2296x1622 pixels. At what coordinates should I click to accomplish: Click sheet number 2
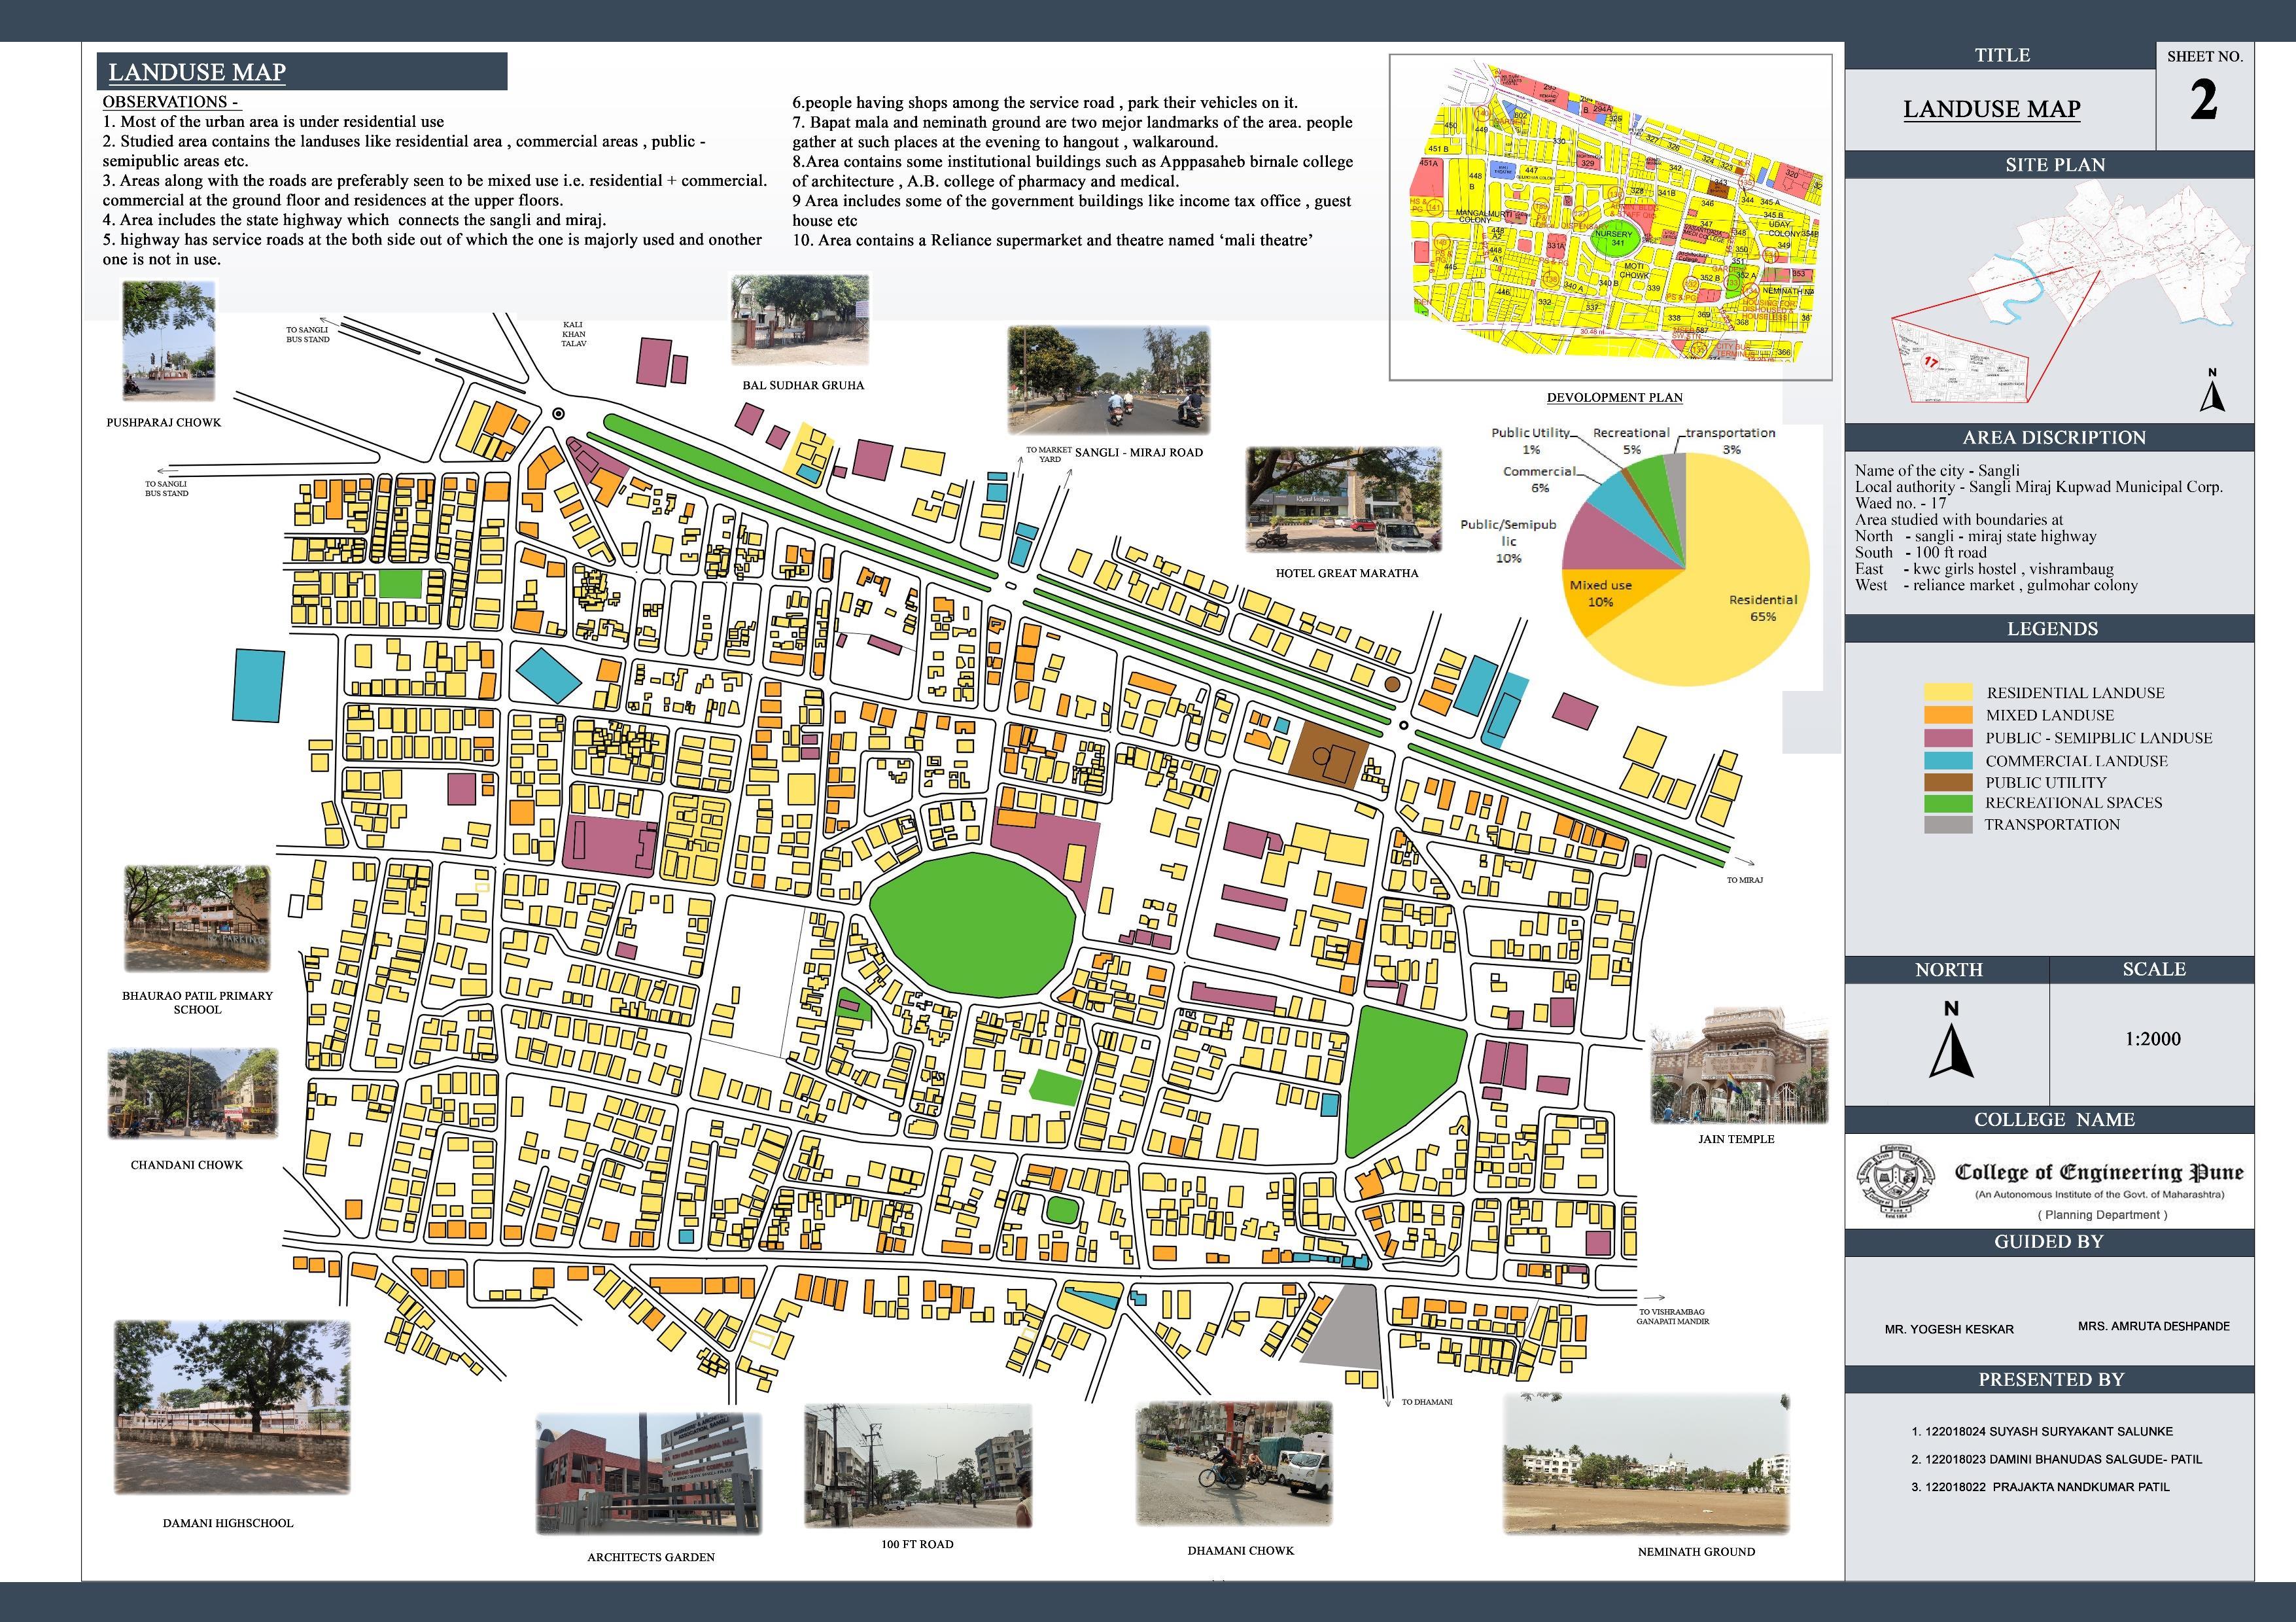(2204, 101)
